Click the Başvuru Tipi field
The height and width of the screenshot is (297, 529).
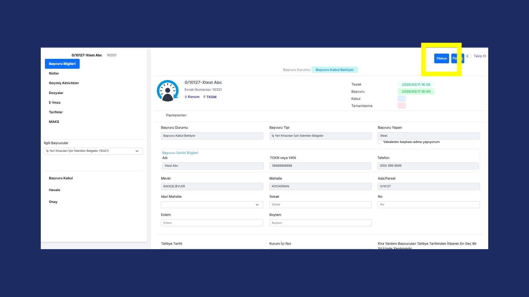click(320, 136)
